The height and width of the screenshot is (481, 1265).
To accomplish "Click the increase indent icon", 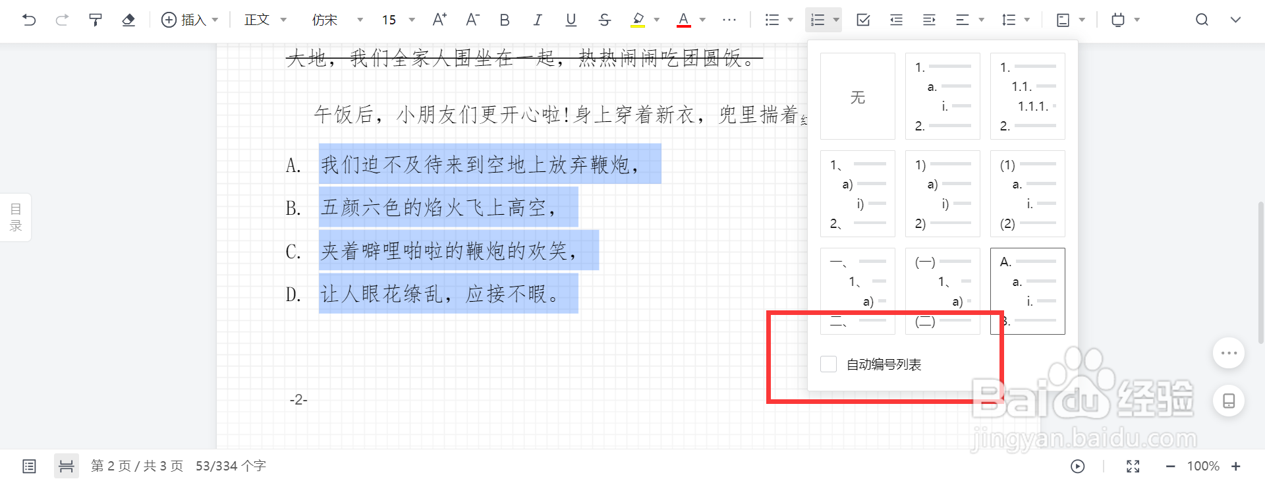I will tap(929, 20).
